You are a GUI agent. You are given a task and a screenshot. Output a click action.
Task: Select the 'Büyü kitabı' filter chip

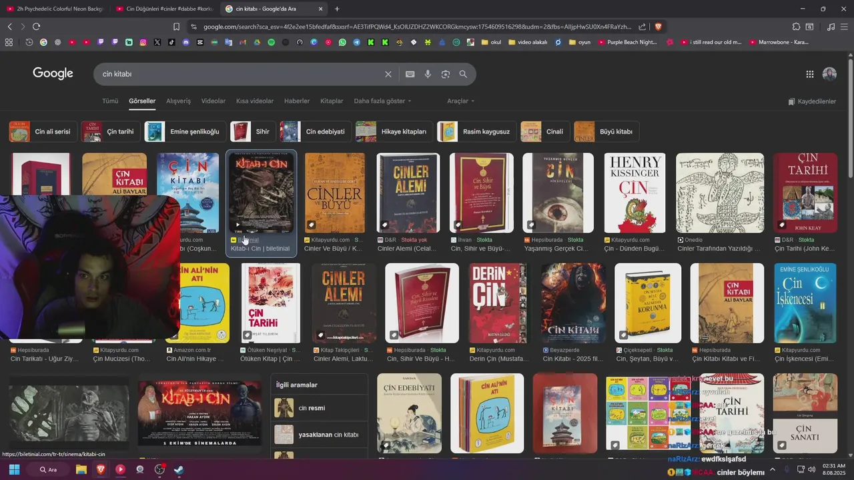pos(606,132)
